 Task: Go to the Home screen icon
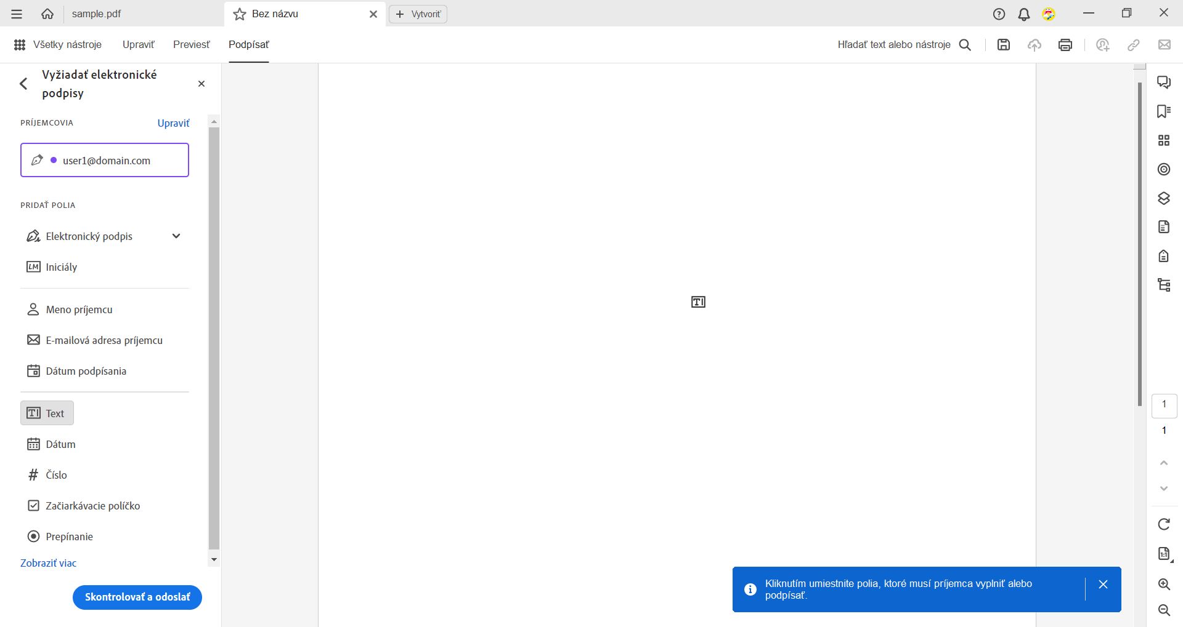(47, 14)
